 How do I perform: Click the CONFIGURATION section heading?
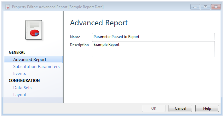tap(24, 80)
